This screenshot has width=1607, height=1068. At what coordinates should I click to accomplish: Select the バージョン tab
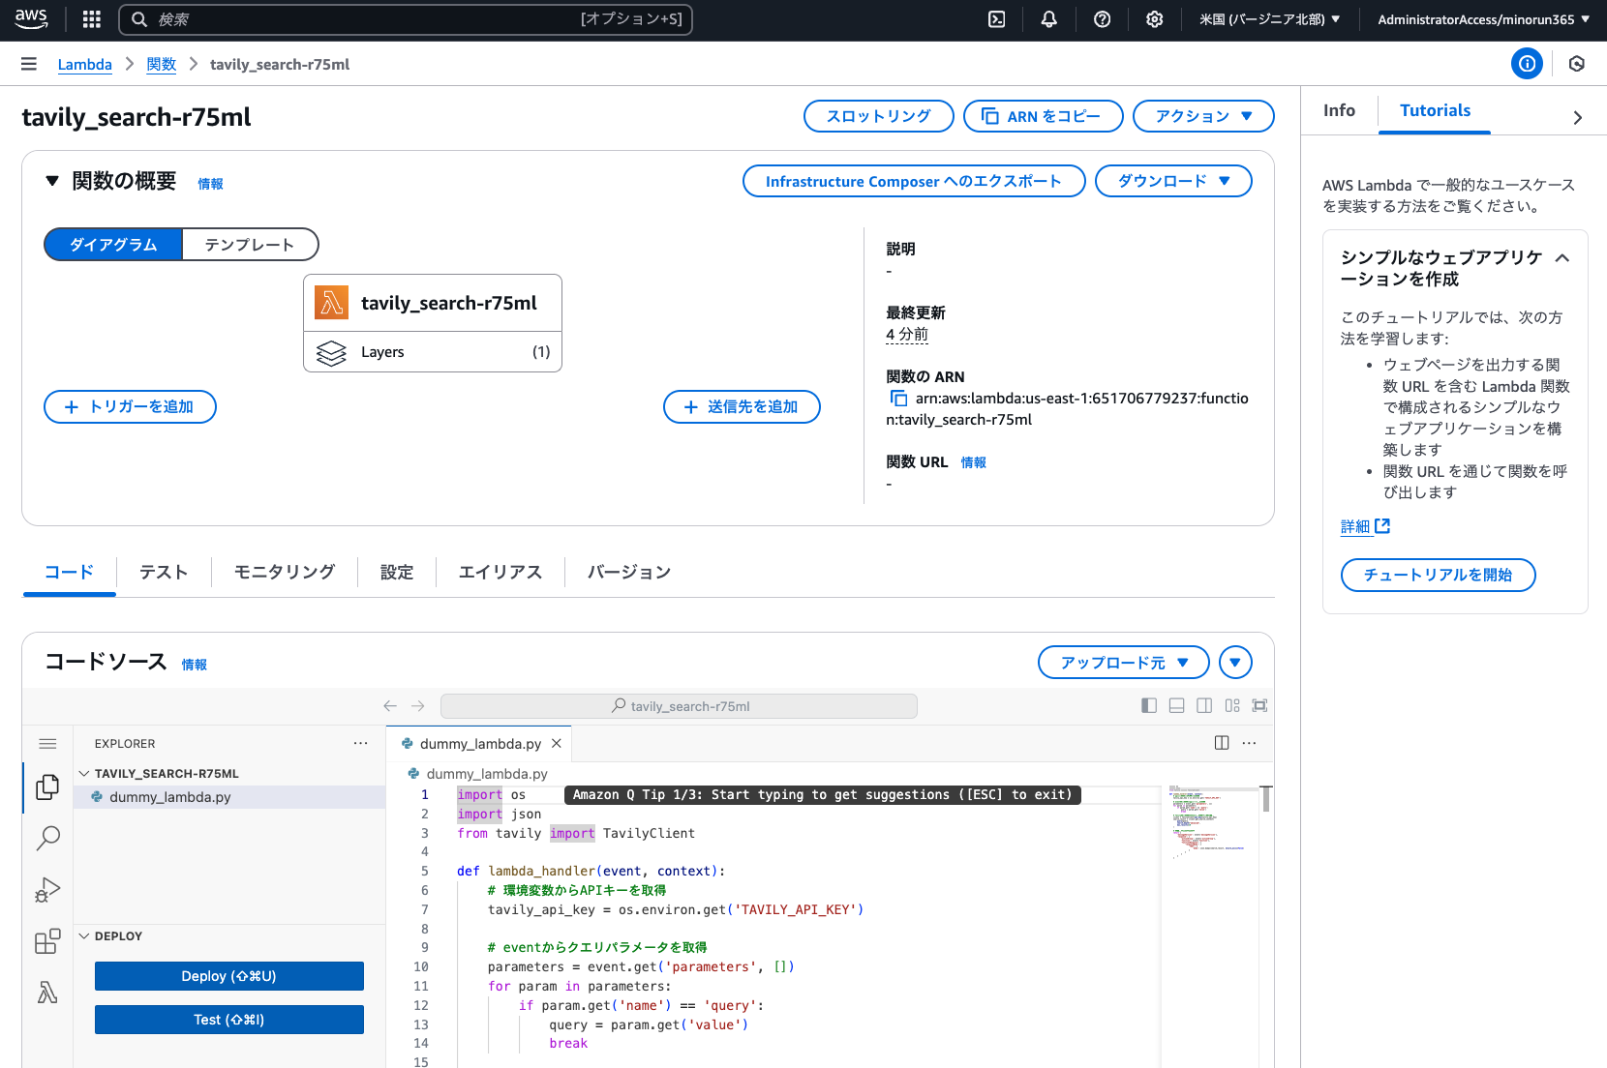tap(629, 572)
